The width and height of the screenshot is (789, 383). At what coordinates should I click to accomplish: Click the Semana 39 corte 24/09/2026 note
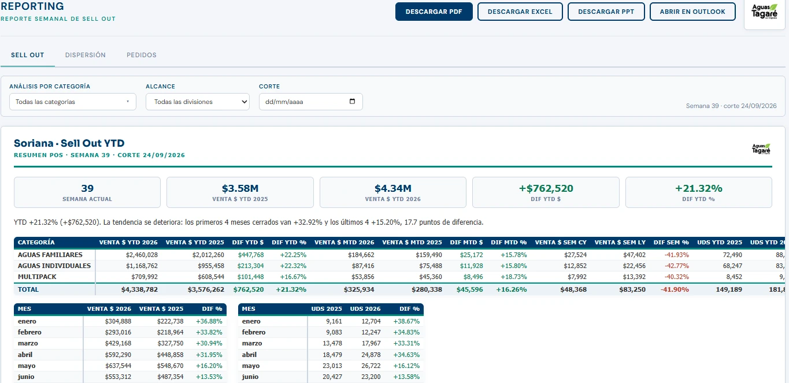(x=731, y=106)
